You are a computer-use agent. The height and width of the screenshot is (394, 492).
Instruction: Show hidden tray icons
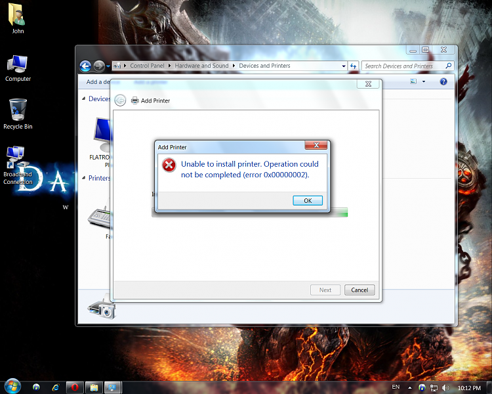click(x=410, y=387)
